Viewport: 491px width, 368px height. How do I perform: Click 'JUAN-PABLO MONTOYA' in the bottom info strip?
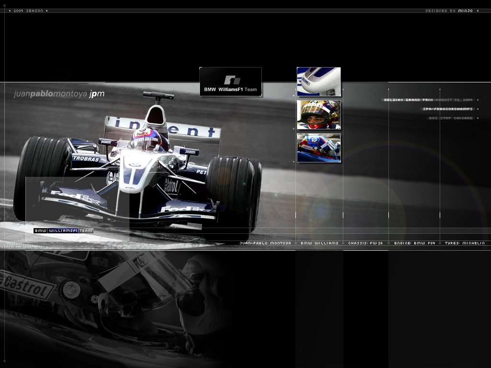pyautogui.click(x=265, y=243)
